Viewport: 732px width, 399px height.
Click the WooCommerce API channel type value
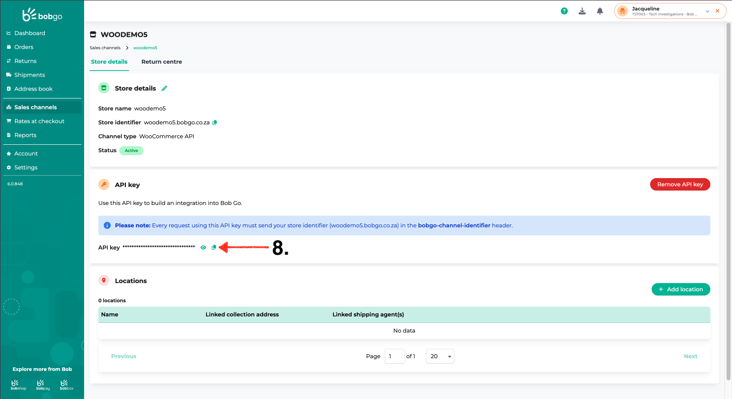coord(167,136)
